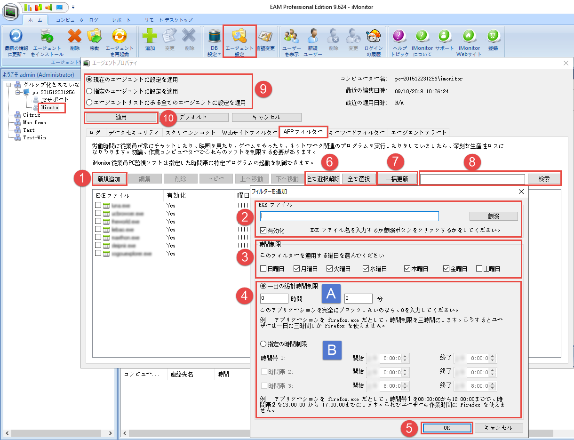Open エージェント設定 in the ribbon
The image size is (574, 440).
click(239, 41)
